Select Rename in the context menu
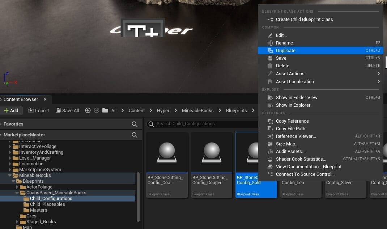Image resolution: width=387 pixels, height=229 pixels. pyautogui.click(x=284, y=43)
